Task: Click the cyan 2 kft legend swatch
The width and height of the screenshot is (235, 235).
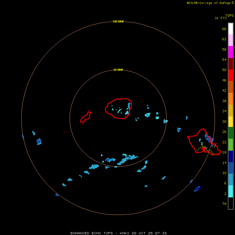Action: tap(231, 191)
